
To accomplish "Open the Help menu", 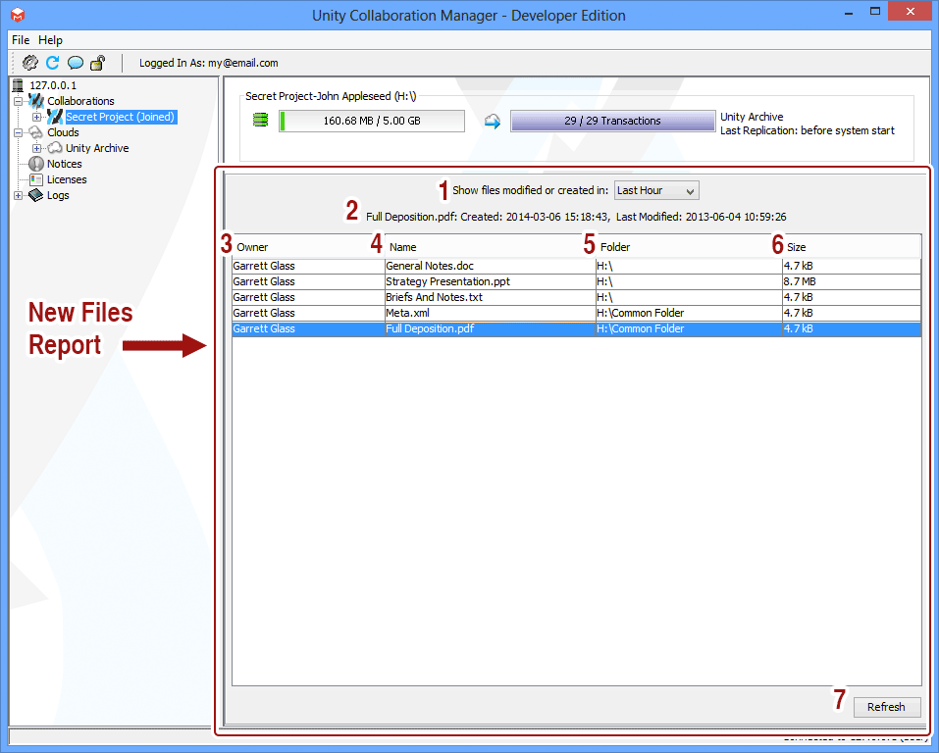I will pyautogui.click(x=50, y=40).
